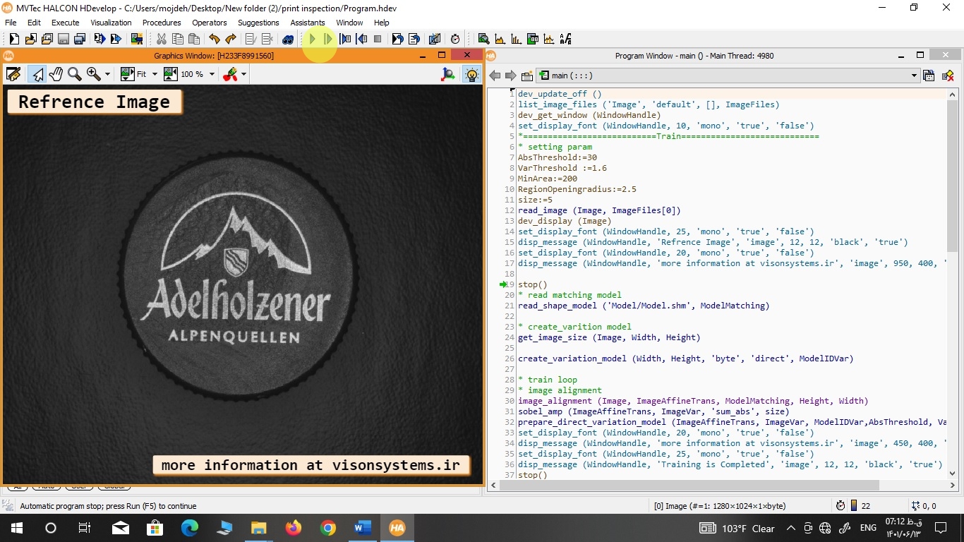Open the zoom-in tool dropdown arrow
Screen dimensions: 964x542
(108, 74)
